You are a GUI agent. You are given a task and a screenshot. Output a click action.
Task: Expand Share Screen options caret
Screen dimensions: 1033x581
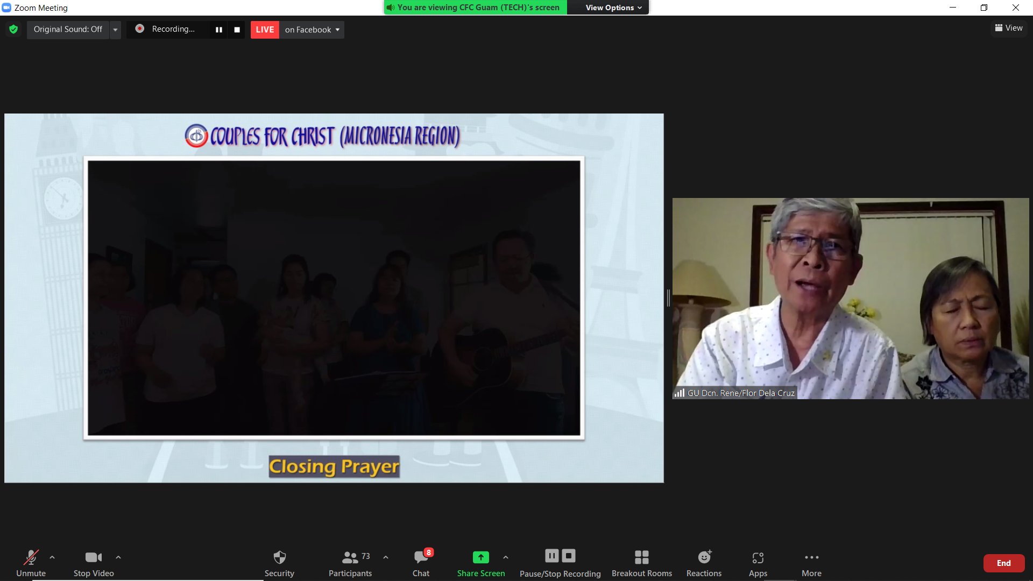[x=506, y=557]
